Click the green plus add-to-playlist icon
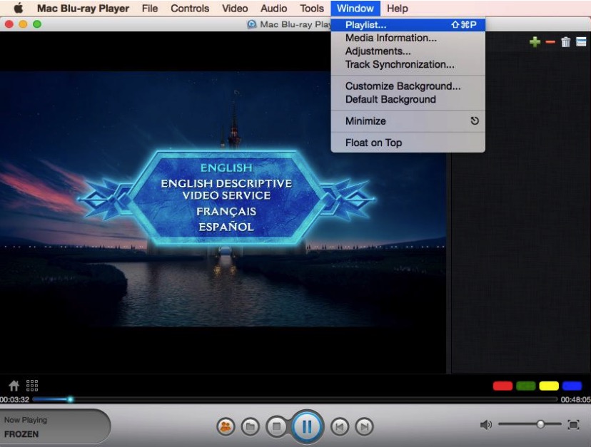 click(535, 42)
